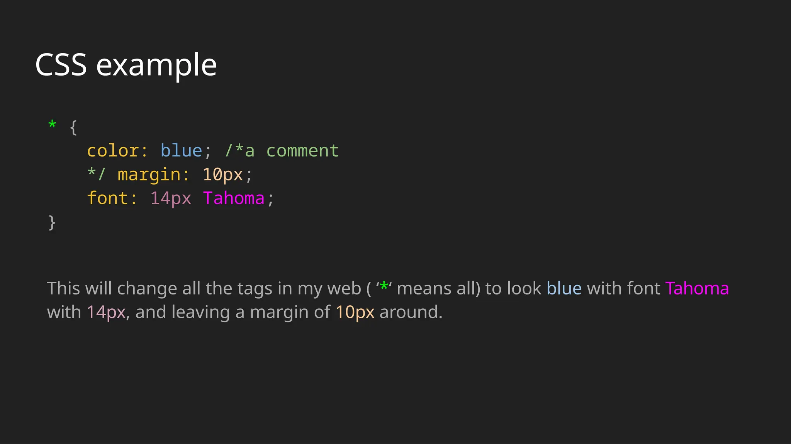Screen dimensions: 791x444
Task: Click "Tahoma" in the description paragraph
Action: click(x=697, y=288)
